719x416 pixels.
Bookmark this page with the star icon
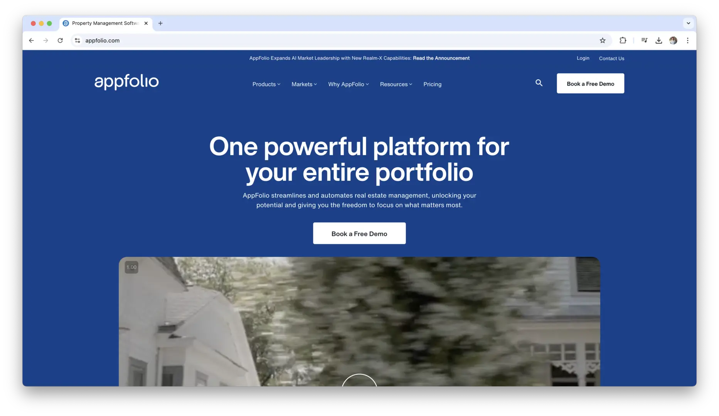(x=603, y=40)
